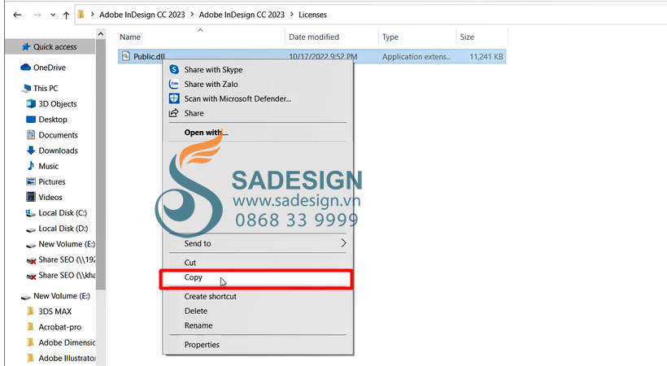Click the Videos filmstrip icon

(31, 197)
